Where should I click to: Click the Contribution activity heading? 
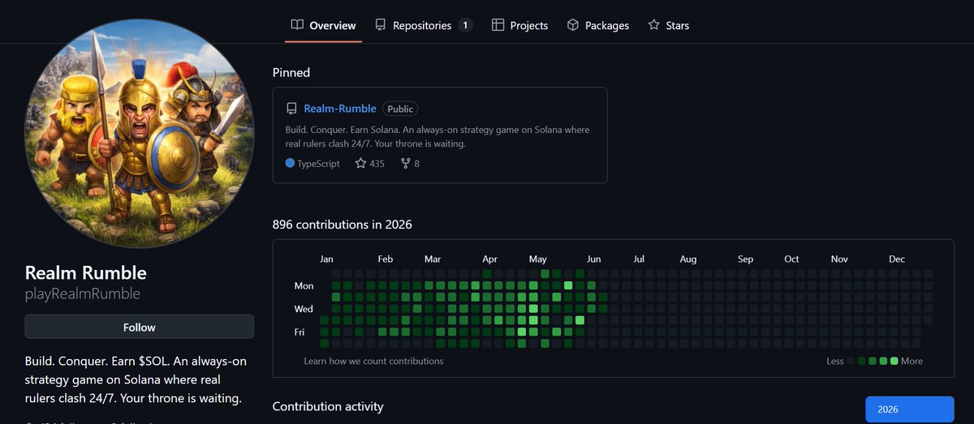(328, 406)
